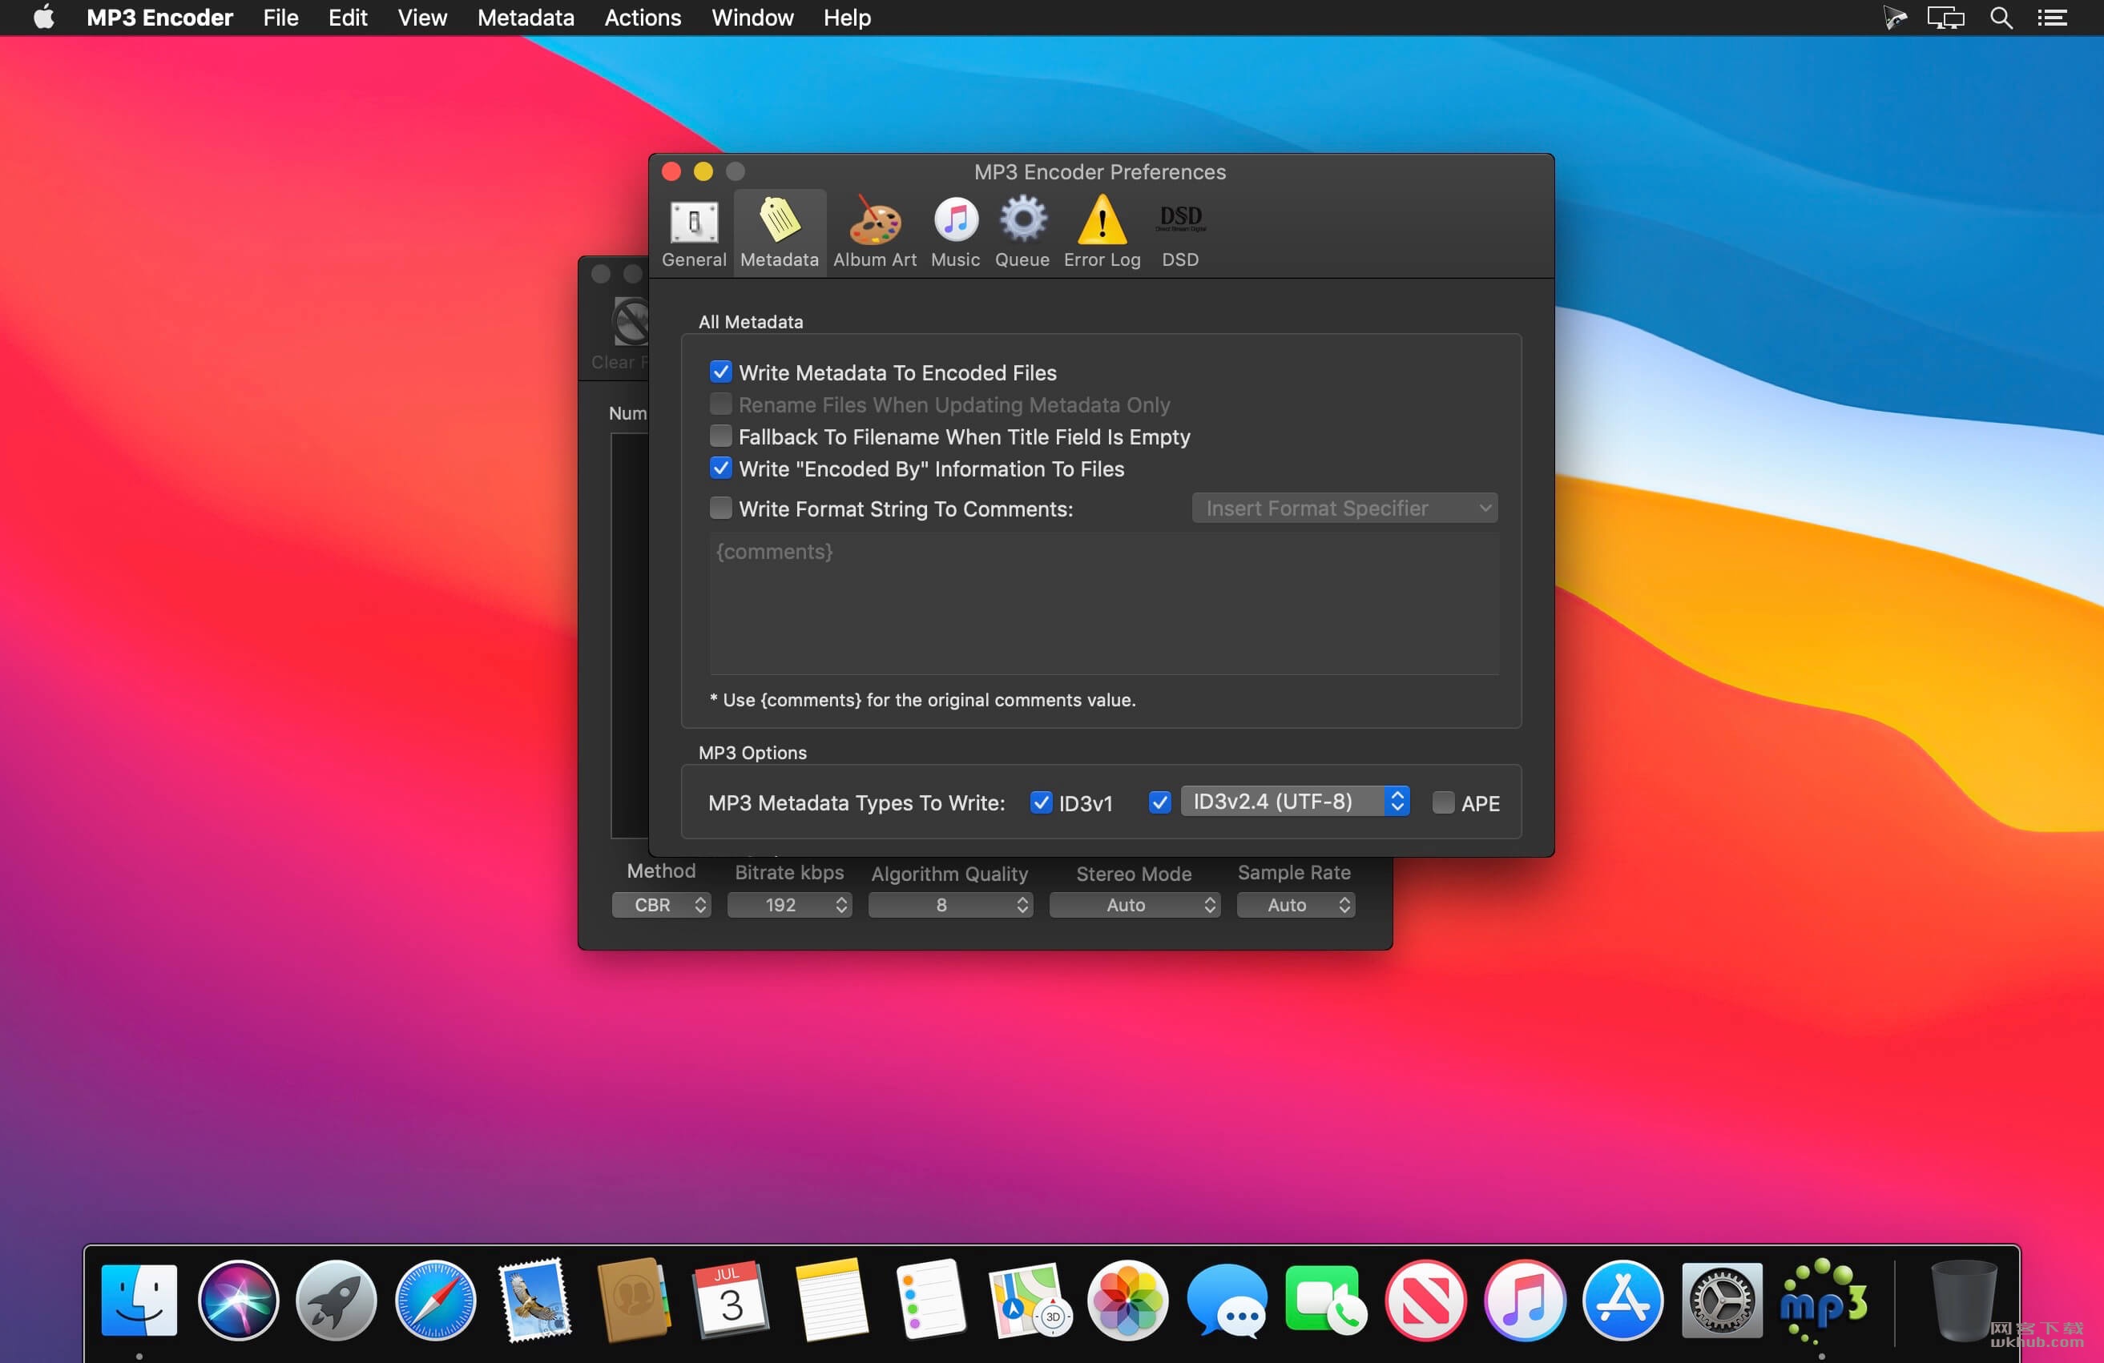Open the Method CBR dropdown
Image resolution: width=2104 pixels, height=1363 pixels.
click(661, 905)
